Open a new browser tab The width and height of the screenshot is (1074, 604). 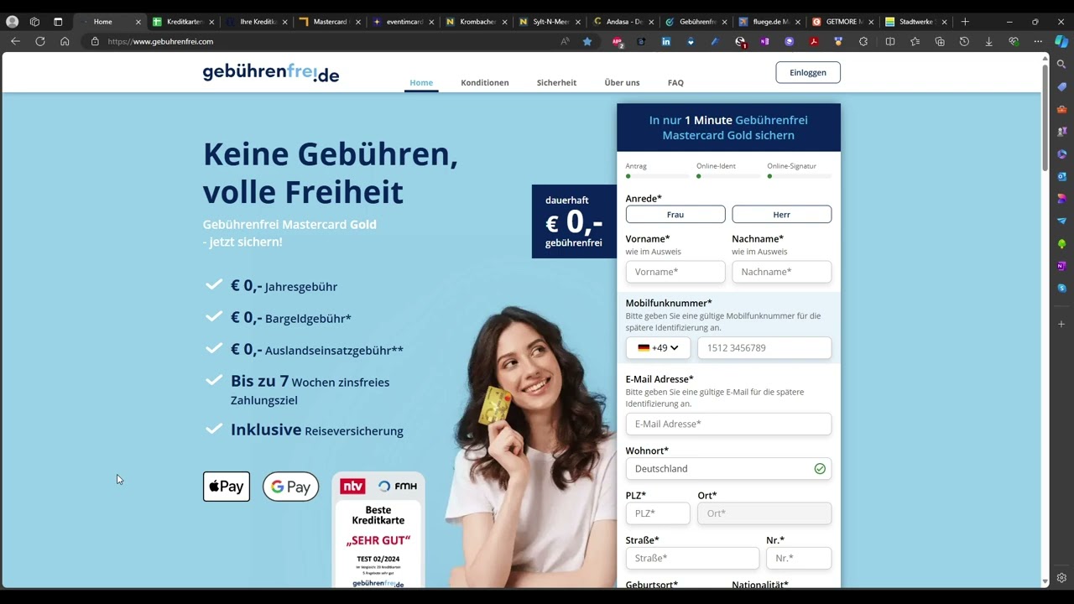(965, 22)
